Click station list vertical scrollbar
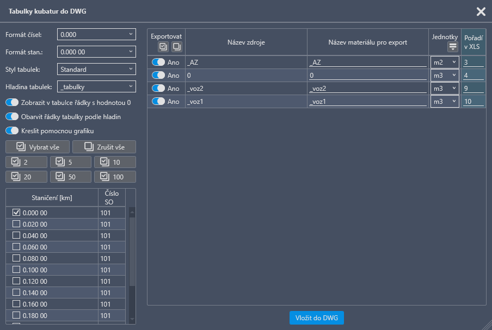 tap(131, 250)
